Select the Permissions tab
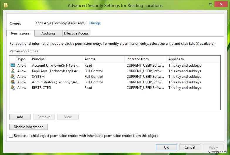Image resolution: width=230 pixels, height=155 pixels. pos(20,33)
